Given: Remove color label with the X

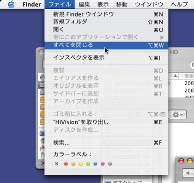Looking at the screenshot, I should tap(56, 164).
